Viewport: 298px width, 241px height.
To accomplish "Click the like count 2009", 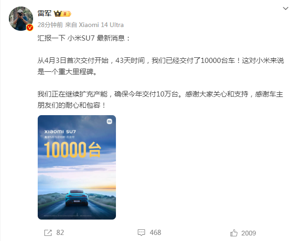I will (249, 233).
